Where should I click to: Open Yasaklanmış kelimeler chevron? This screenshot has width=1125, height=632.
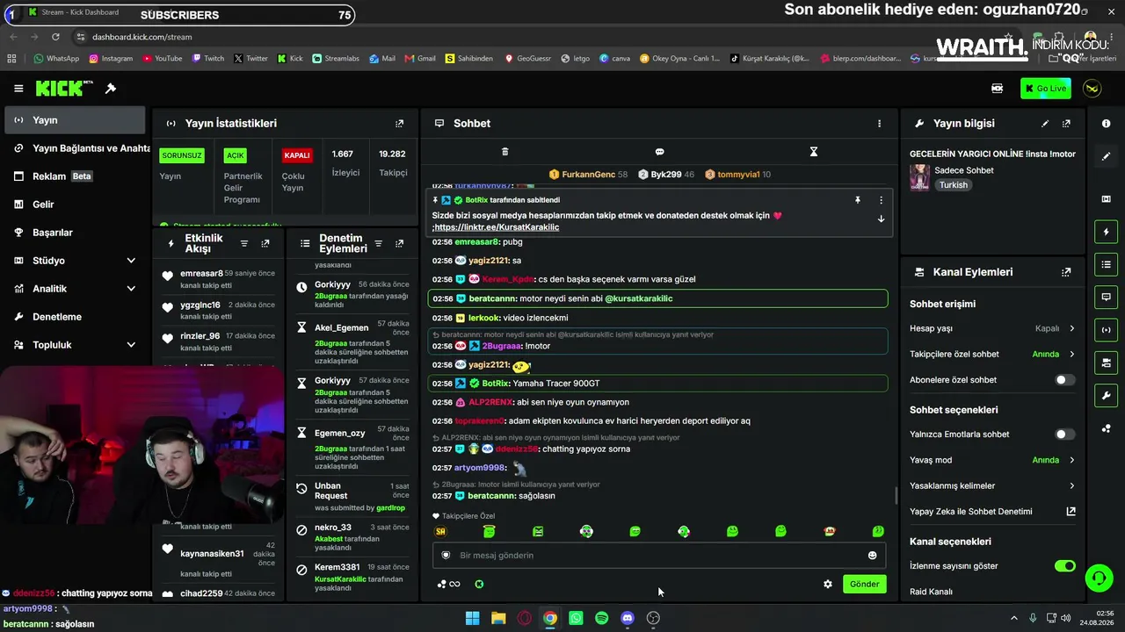click(1071, 485)
